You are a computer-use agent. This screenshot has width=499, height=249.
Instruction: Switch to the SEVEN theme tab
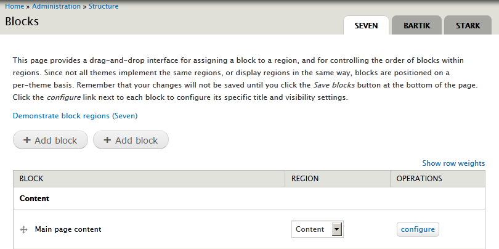pyautogui.click(x=366, y=25)
